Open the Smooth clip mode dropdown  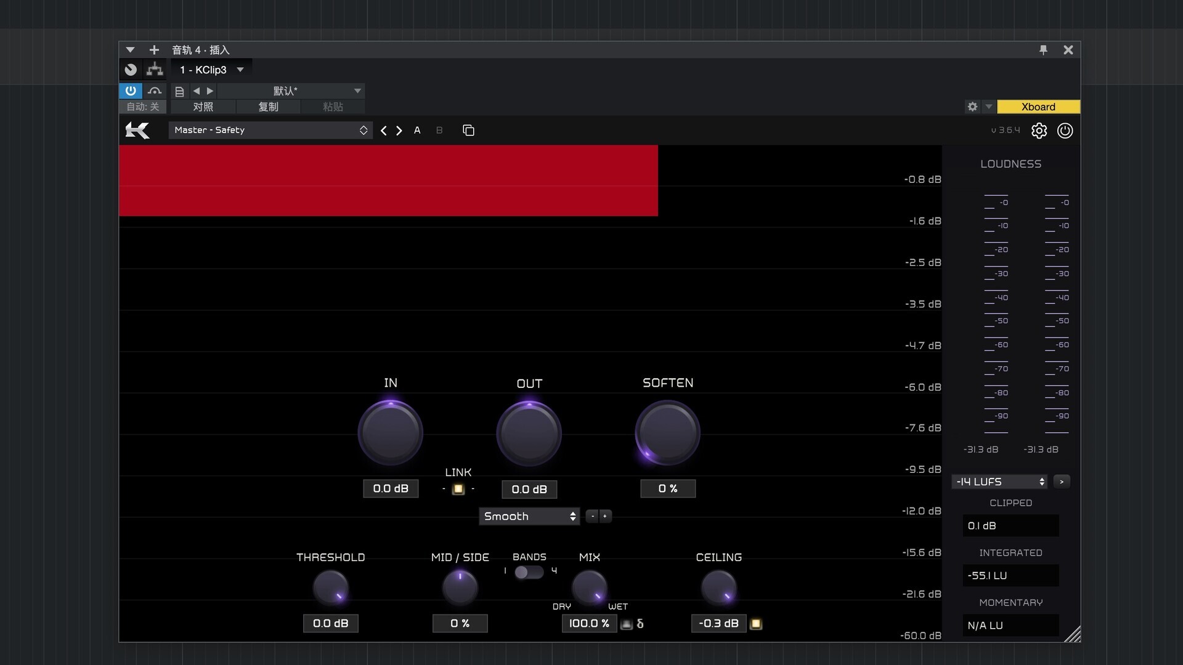tap(529, 517)
